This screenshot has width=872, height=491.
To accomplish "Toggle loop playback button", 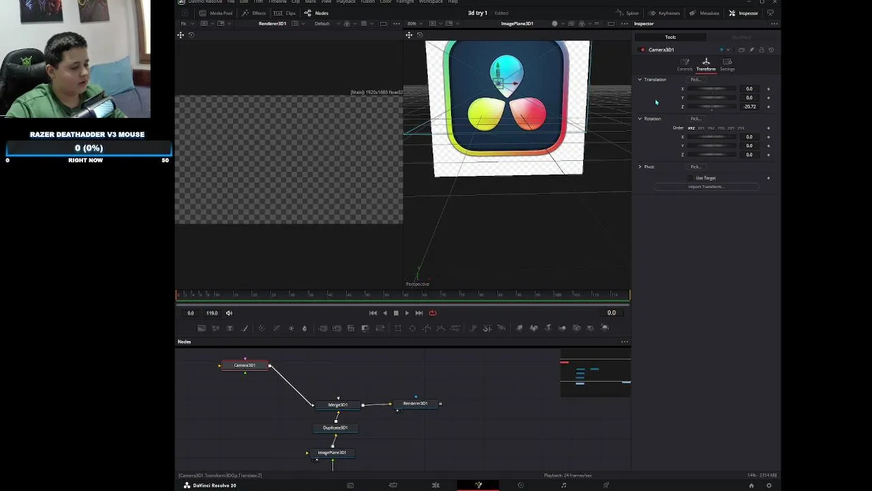I will [x=433, y=313].
